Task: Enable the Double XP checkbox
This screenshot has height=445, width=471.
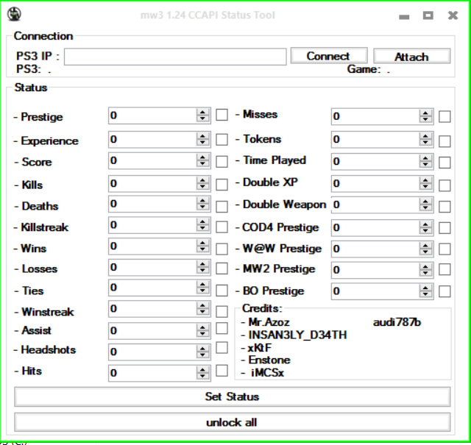Action: pos(445,185)
